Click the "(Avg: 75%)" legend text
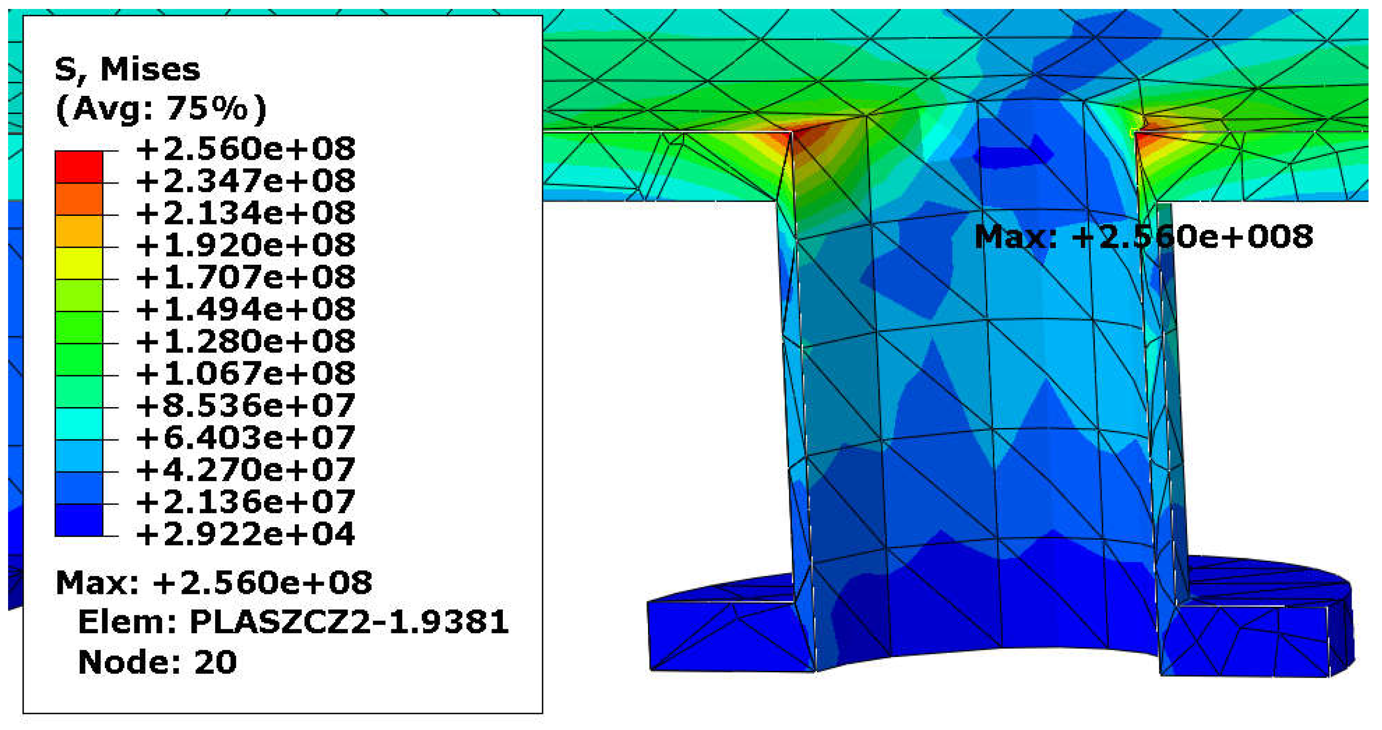1382x730 pixels. coord(161,110)
